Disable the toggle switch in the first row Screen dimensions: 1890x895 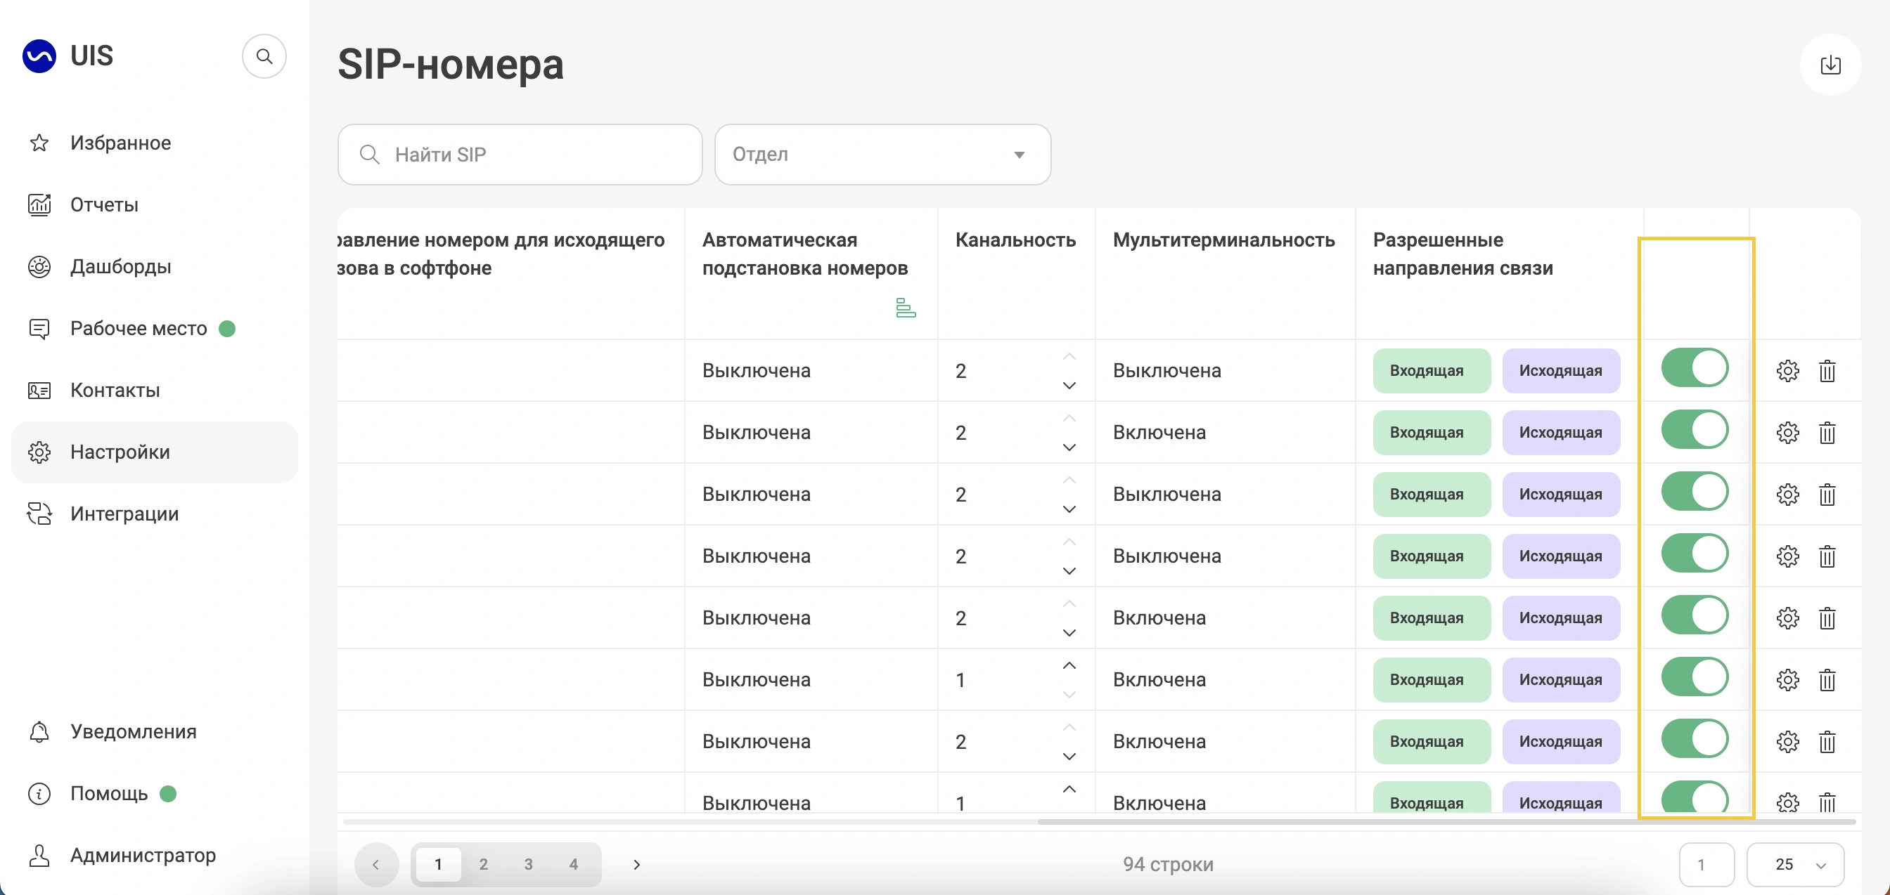point(1694,368)
